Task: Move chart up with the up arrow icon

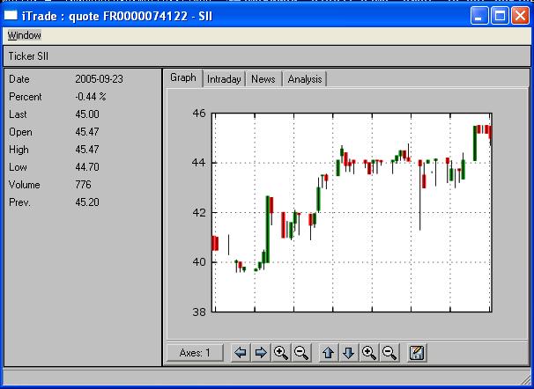Action: [x=329, y=353]
